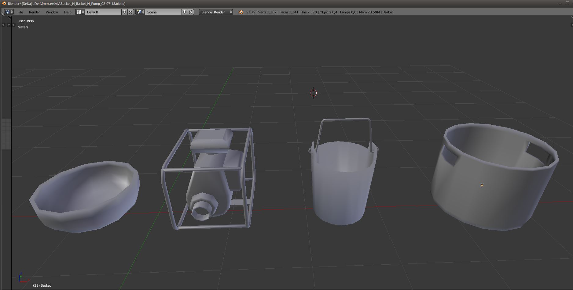Screen dimensions: 573x290
Task: Click the 3D cursor in the viewport
Action: point(314,93)
